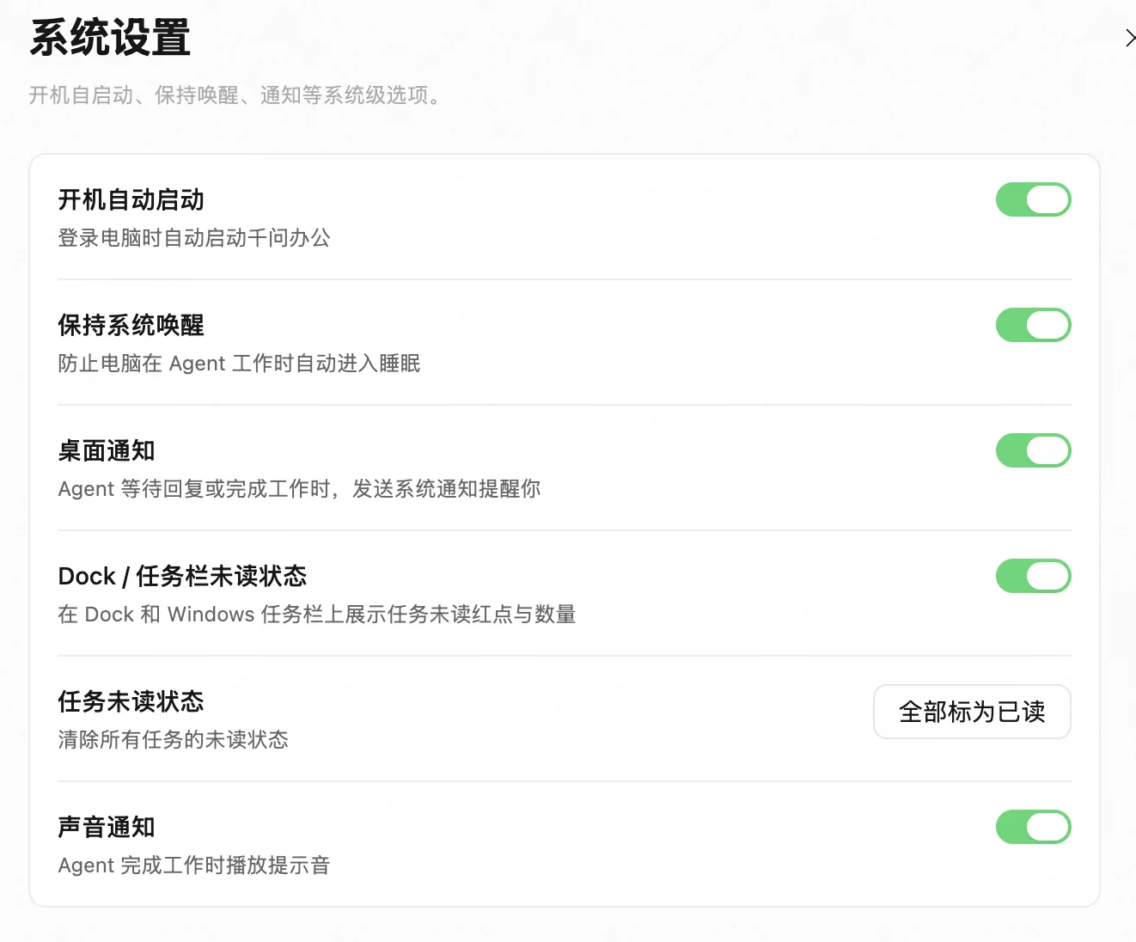Click the 开机自动启动 setting label
This screenshot has height=942, width=1136.
(131, 200)
